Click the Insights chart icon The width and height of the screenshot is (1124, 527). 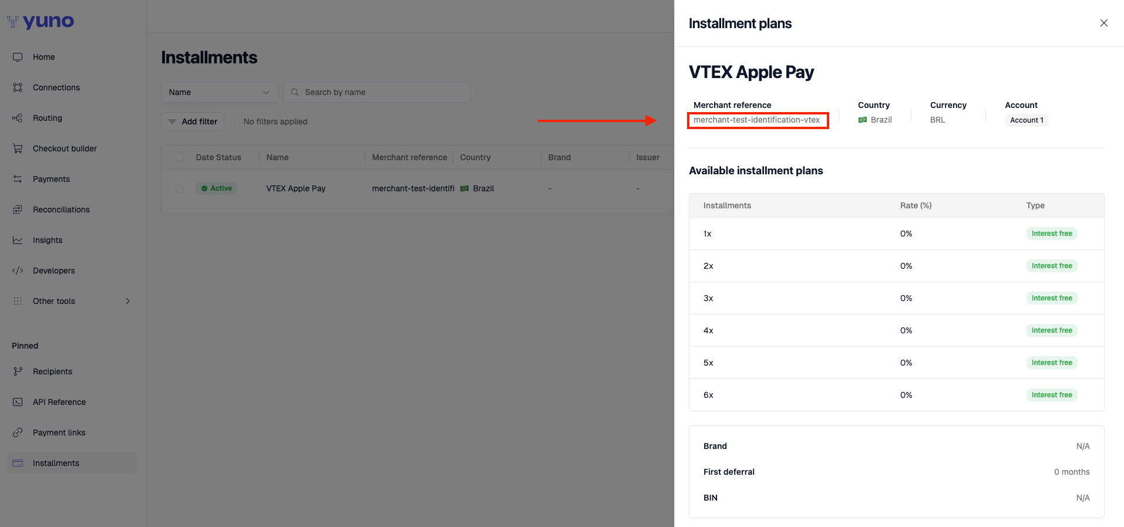coord(18,240)
